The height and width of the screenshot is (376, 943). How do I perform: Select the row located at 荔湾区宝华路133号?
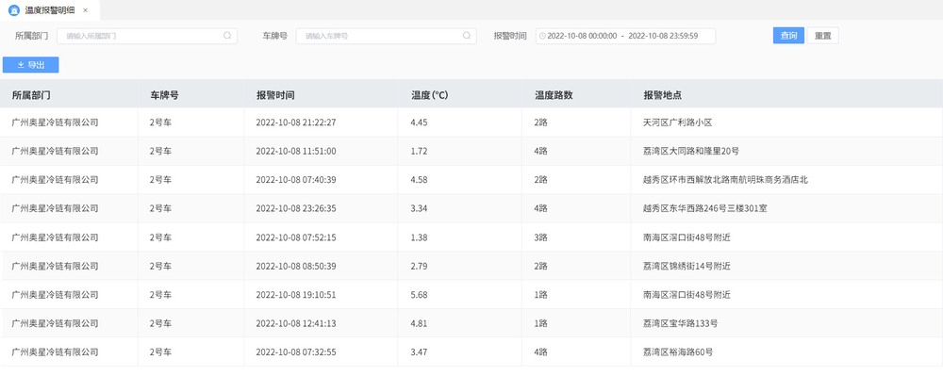click(x=471, y=324)
